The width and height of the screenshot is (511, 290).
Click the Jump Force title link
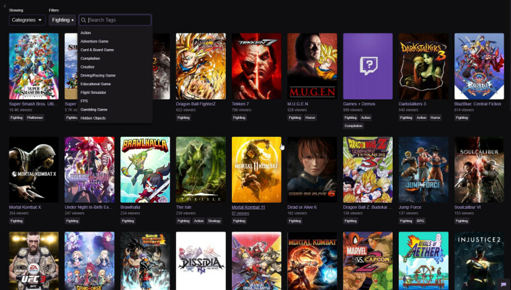tap(410, 207)
